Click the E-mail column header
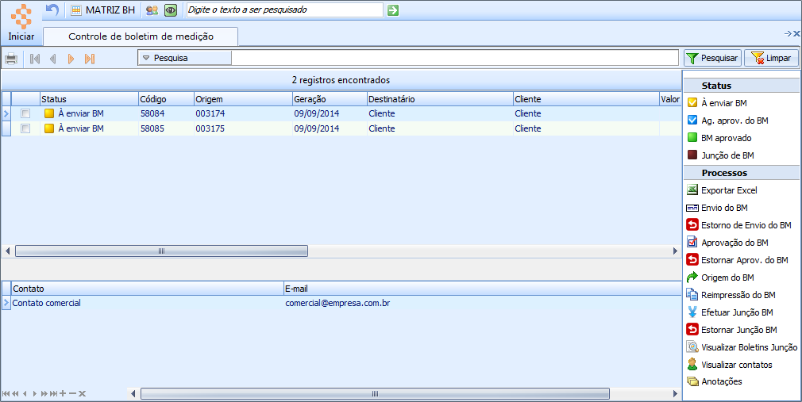This screenshot has height=402, width=802. click(482, 289)
